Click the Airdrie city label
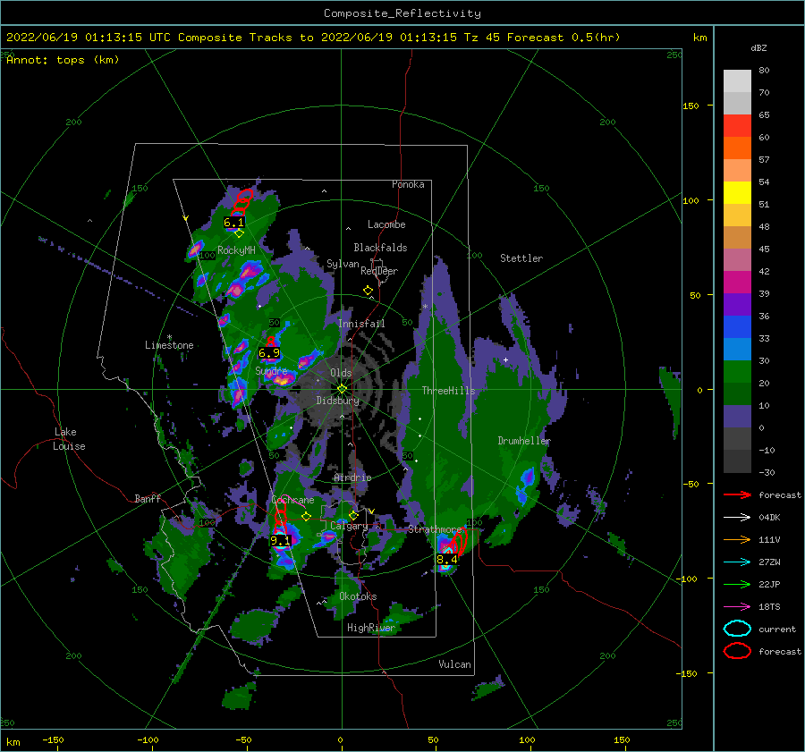Image resolution: width=805 pixels, height=752 pixels. 352,477
